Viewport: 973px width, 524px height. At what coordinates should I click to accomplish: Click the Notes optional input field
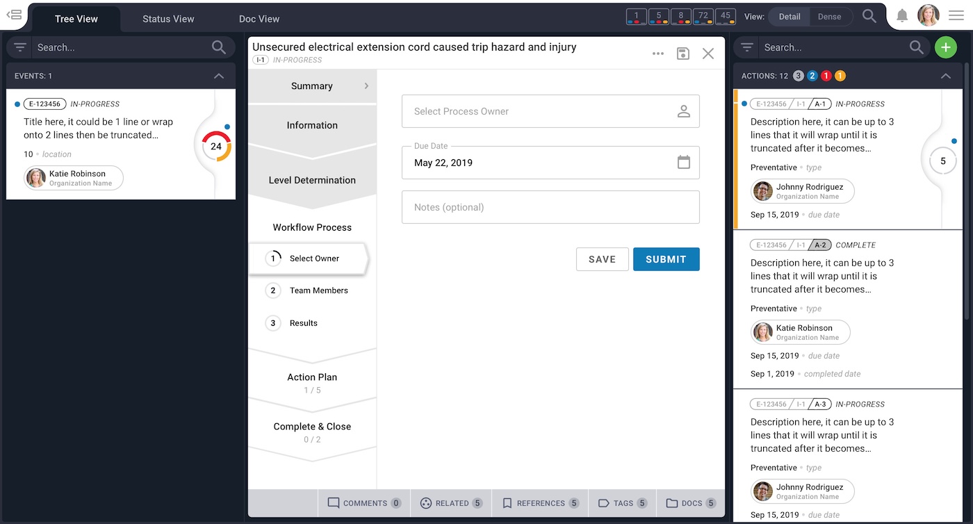click(550, 207)
